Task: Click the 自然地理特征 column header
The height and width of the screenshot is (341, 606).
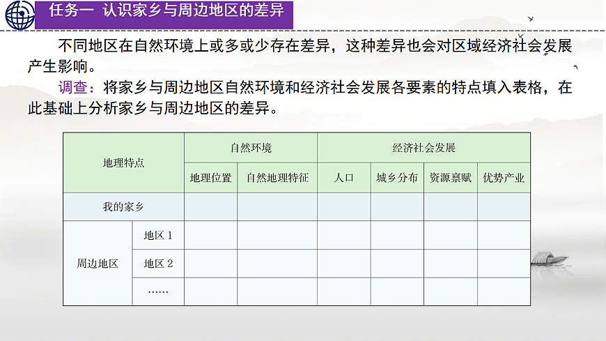Action: (277, 178)
